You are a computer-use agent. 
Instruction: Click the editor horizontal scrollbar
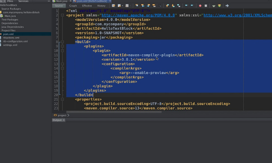(114, 112)
